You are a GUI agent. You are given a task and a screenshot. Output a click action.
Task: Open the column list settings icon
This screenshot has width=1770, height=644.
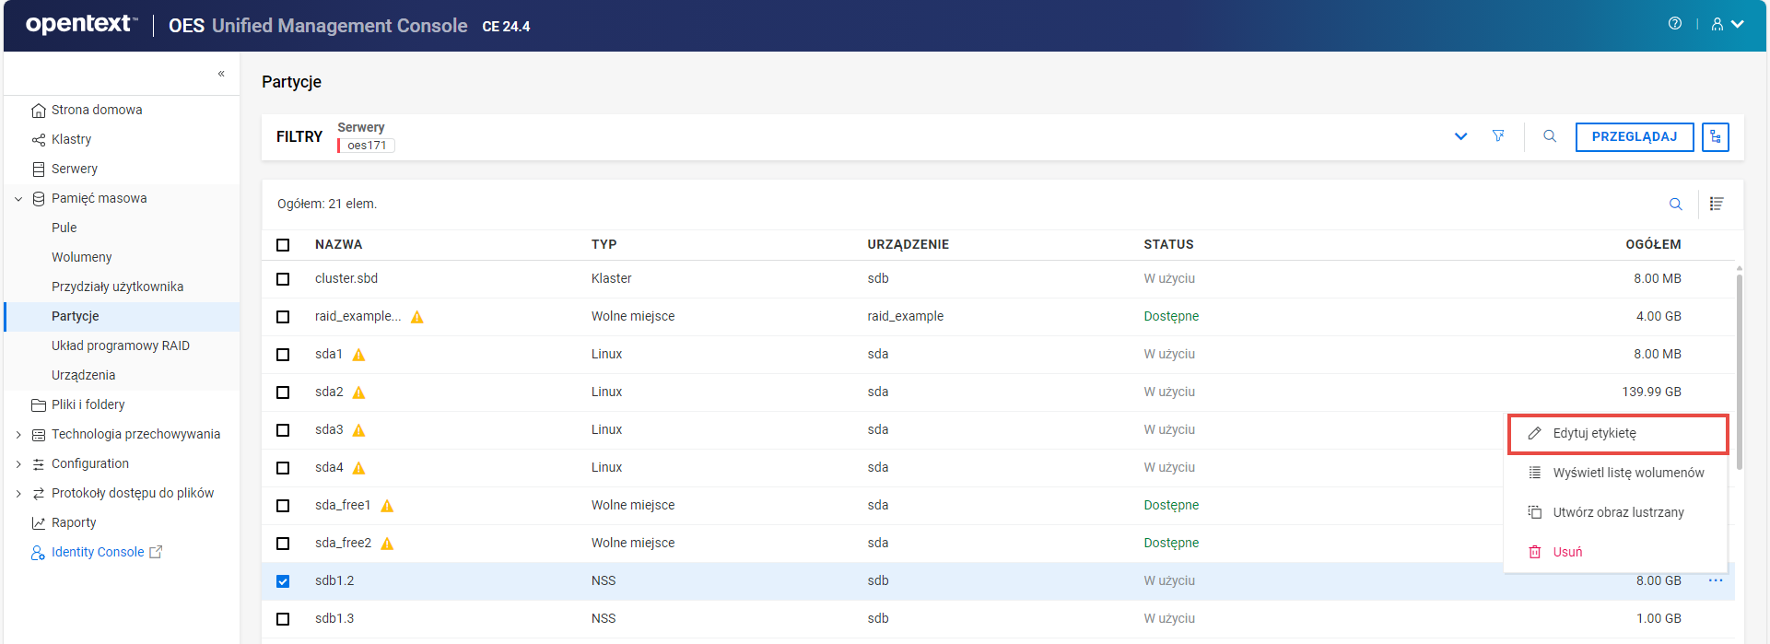(1716, 204)
